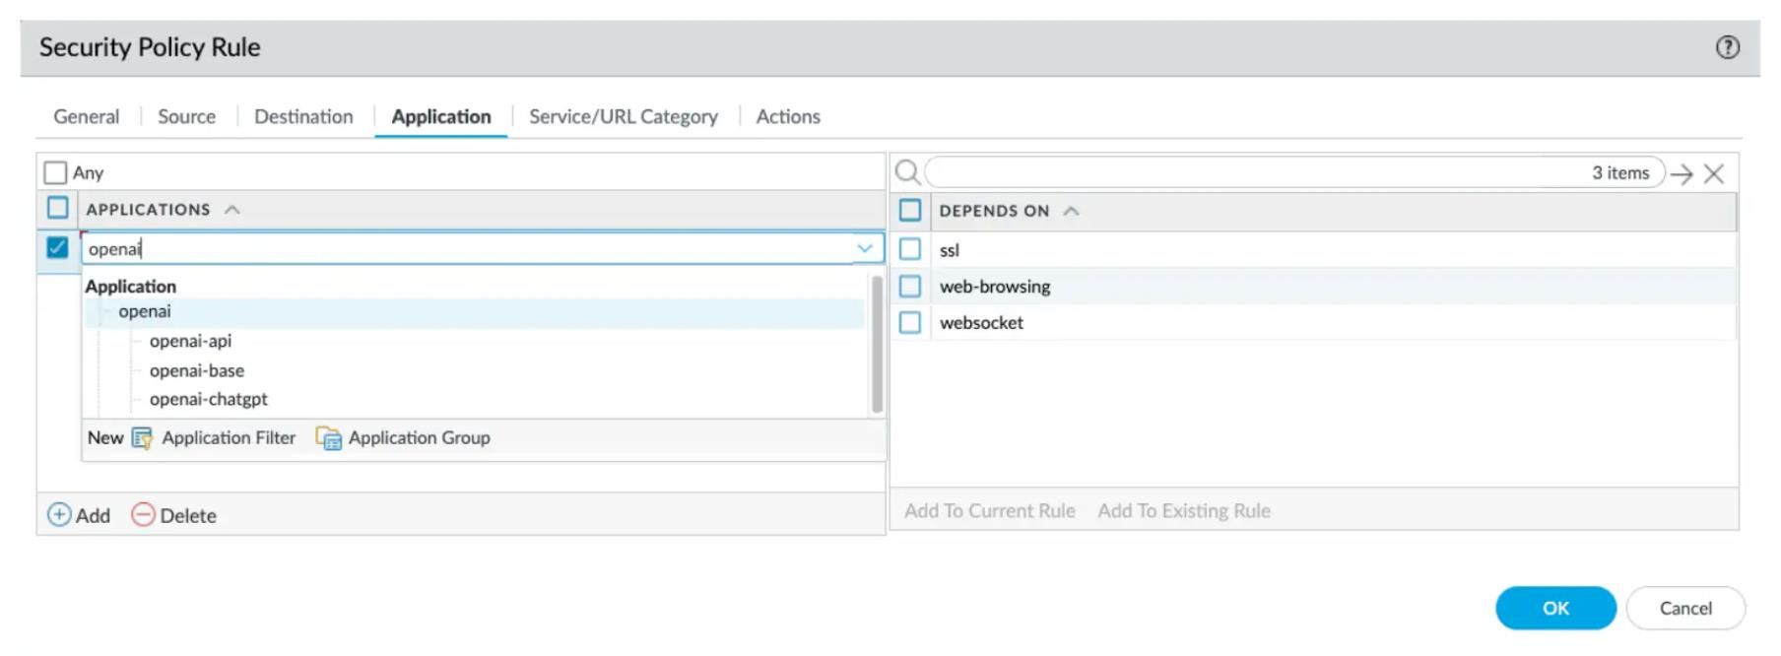Confirm the rule with the OK button

click(x=1554, y=608)
